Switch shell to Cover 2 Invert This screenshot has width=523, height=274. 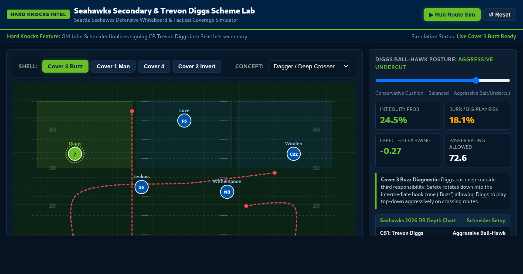pos(197,66)
